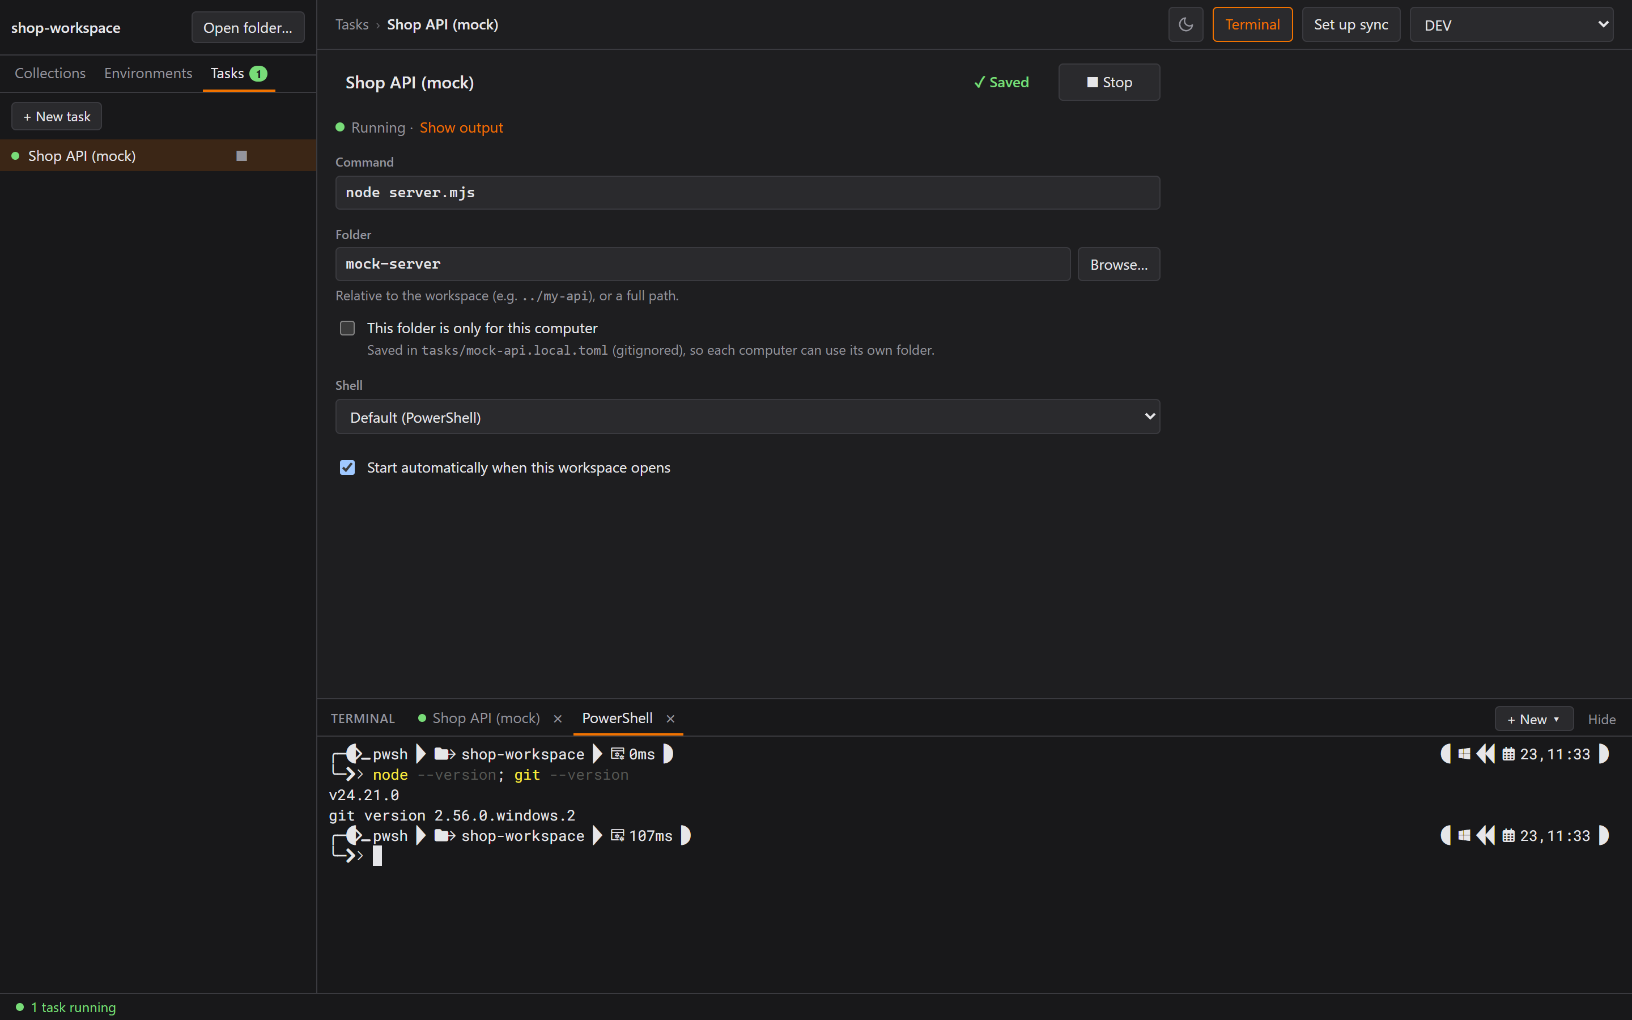Switch to Environments tab
1632x1020 pixels.
[148, 73]
